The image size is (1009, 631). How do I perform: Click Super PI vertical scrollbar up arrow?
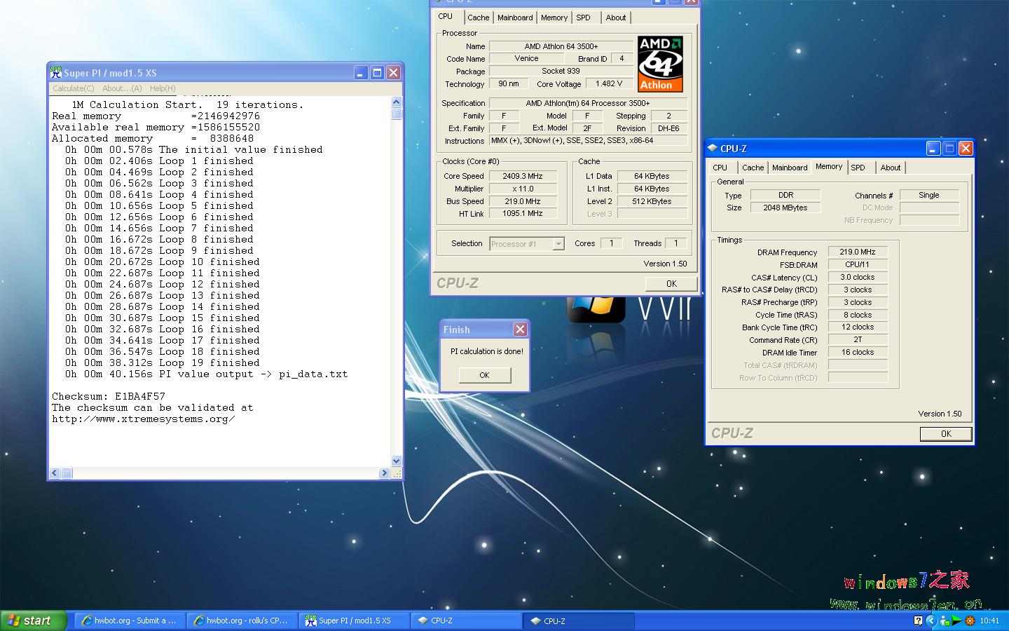coord(397,102)
